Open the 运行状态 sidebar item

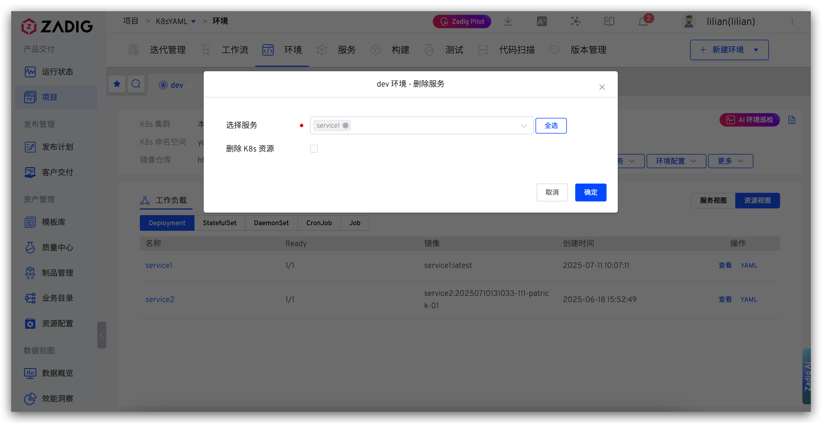pyautogui.click(x=57, y=72)
